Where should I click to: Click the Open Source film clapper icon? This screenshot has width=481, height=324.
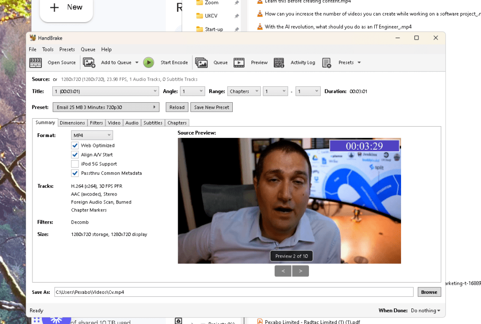pos(36,63)
